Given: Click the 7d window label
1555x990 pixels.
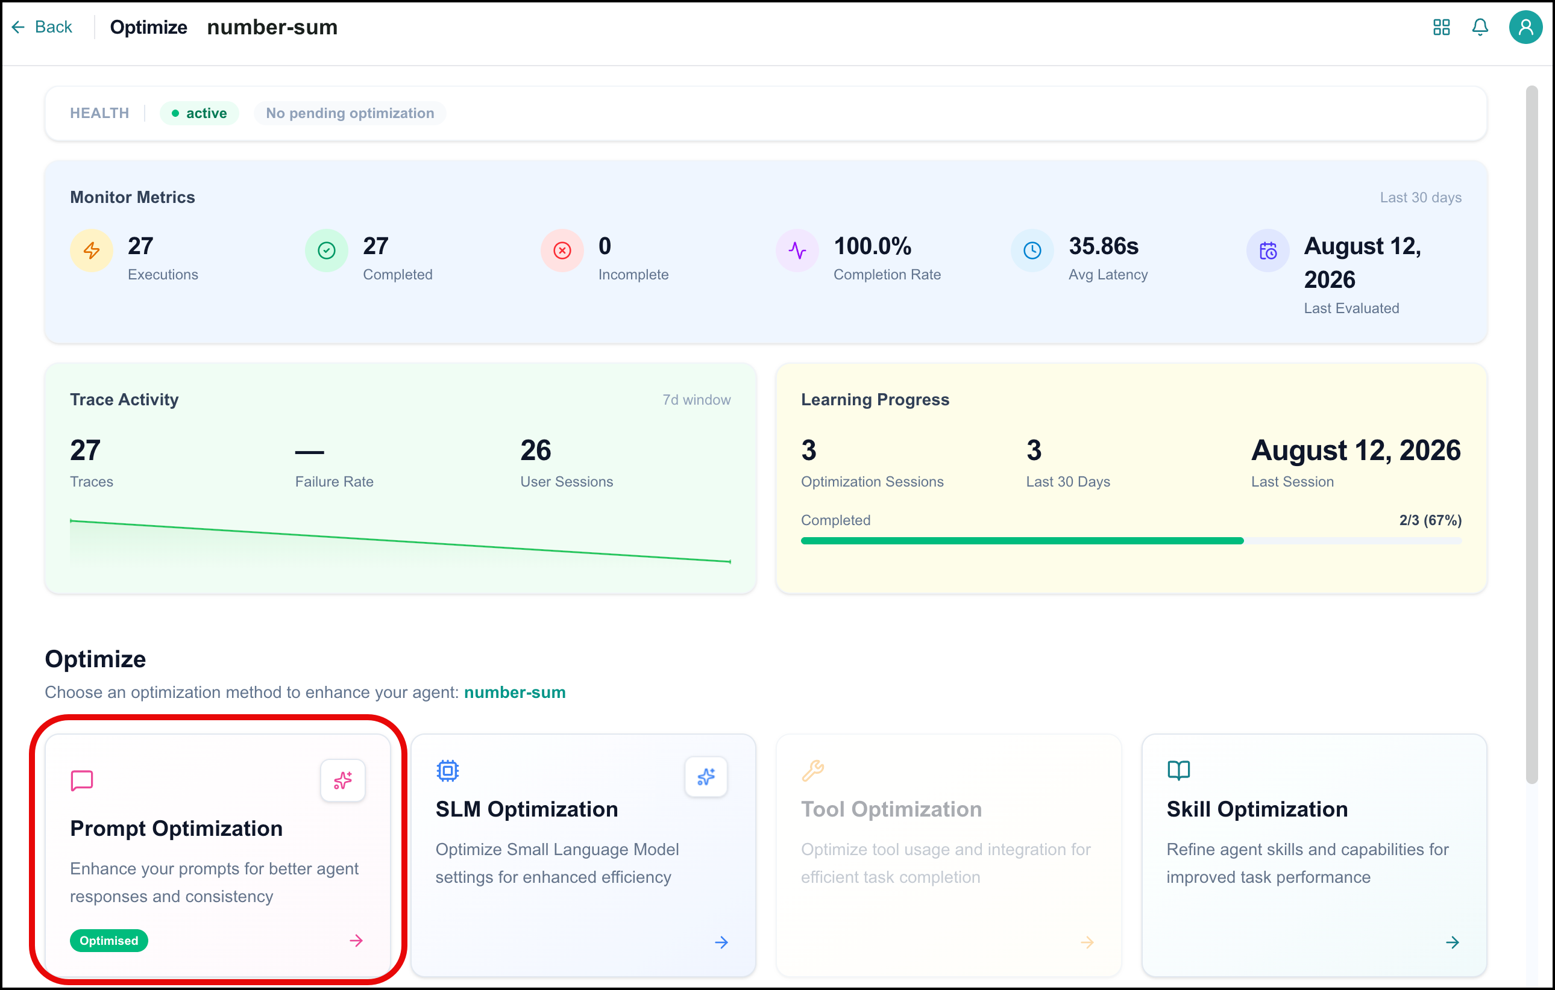Looking at the screenshot, I should 696,400.
